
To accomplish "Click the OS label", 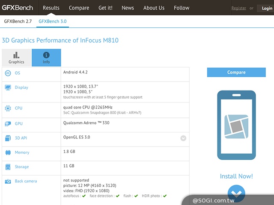I will pyautogui.click(x=18, y=73).
